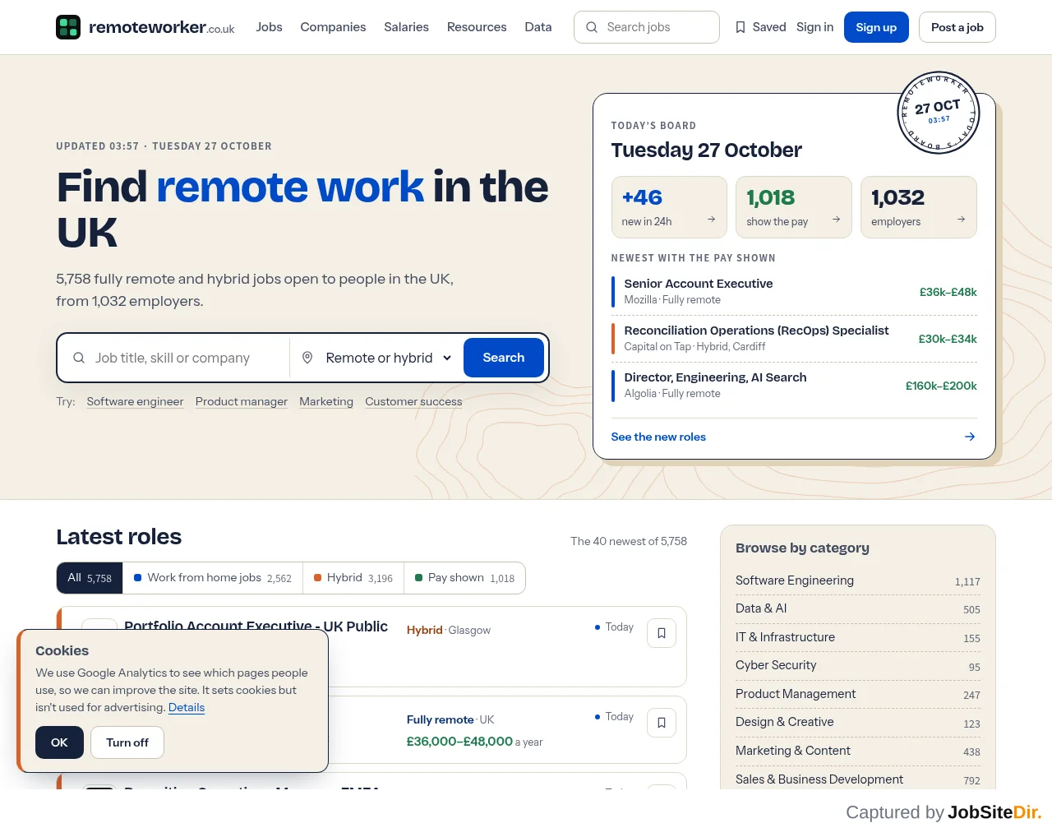The width and height of the screenshot is (1052, 837).
Task: Browse IT & Infrastructure category
Action: coord(858,637)
